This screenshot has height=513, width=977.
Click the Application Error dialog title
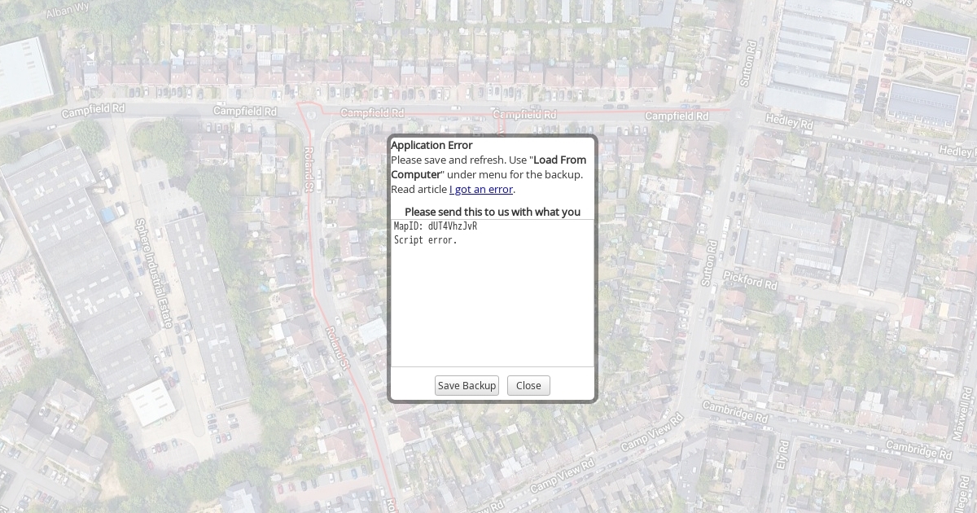432,146
